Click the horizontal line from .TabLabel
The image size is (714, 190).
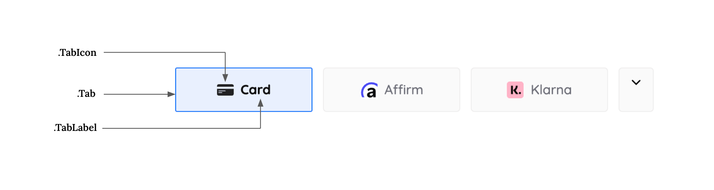181,128
